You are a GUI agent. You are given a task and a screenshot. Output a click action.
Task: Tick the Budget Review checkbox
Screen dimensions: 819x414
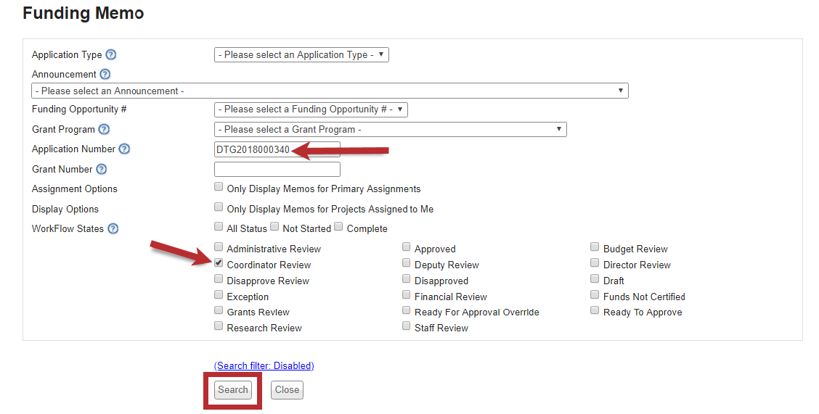point(595,248)
